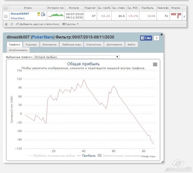Click the Facebook Like button

146,38
